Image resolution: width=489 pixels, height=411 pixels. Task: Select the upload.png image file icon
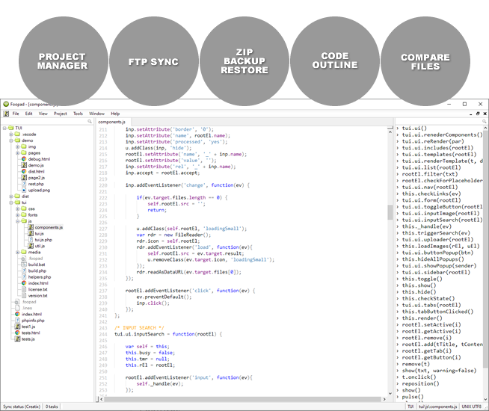[24, 190]
